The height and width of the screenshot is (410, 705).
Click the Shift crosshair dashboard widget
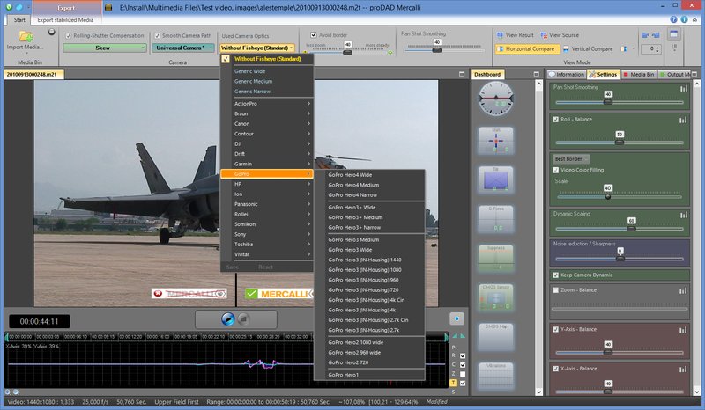496,141
